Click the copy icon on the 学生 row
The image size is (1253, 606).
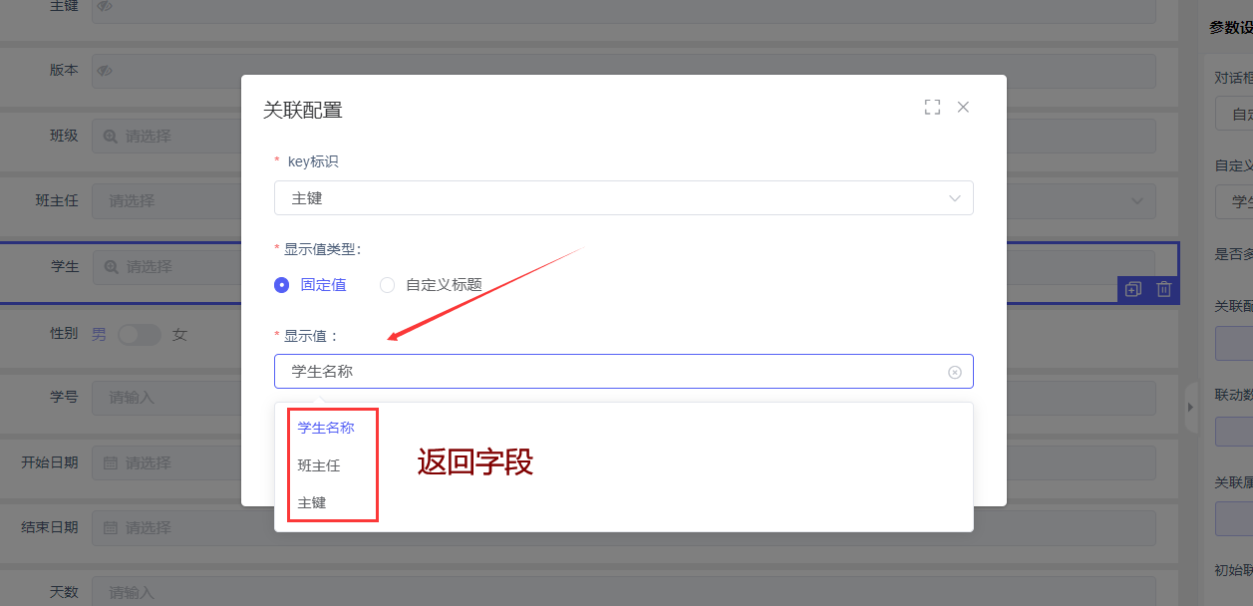pyautogui.click(x=1133, y=290)
